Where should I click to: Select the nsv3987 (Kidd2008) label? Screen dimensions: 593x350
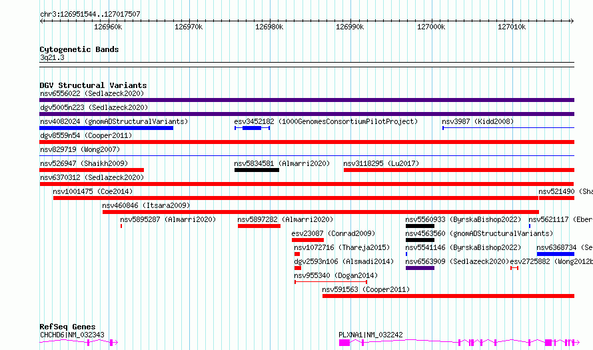pos(478,121)
